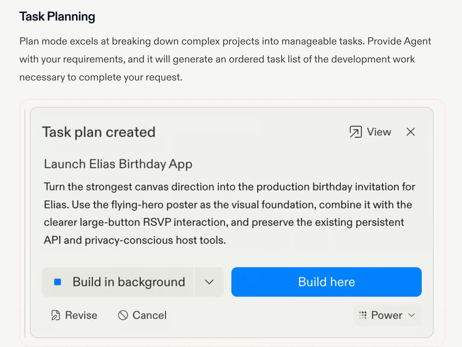Viewport: 462px width, 347px height.
Task: Open the task plan using the View arrow icon
Action: [355, 132]
